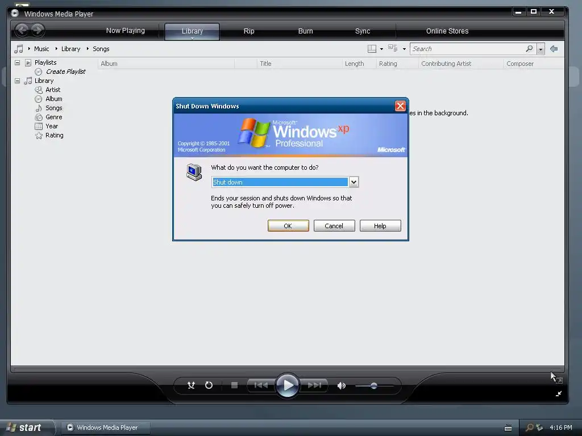Click Windows Media Player taskbar button
The width and height of the screenshot is (582, 436).
click(x=105, y=427)
